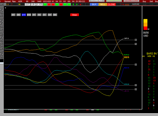Click the 1440 column header
The height and width of the screenshot is (116, 158).
click(39, 2)
